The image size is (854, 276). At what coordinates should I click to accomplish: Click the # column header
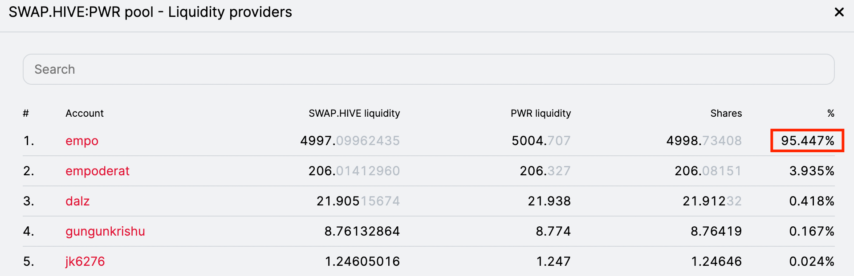pos(26,113)
